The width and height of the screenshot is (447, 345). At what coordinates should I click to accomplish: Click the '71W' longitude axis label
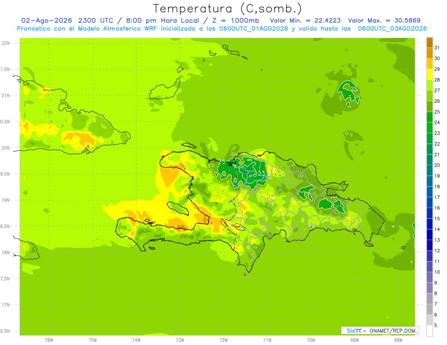point(267,340)
